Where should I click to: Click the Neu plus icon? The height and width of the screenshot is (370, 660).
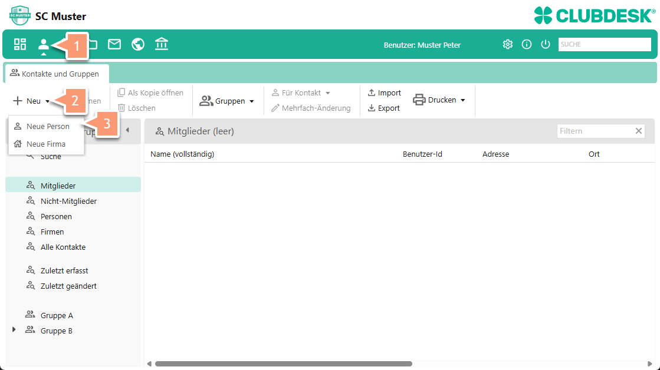17,101
